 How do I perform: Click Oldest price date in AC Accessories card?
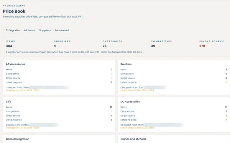(23, 90)
